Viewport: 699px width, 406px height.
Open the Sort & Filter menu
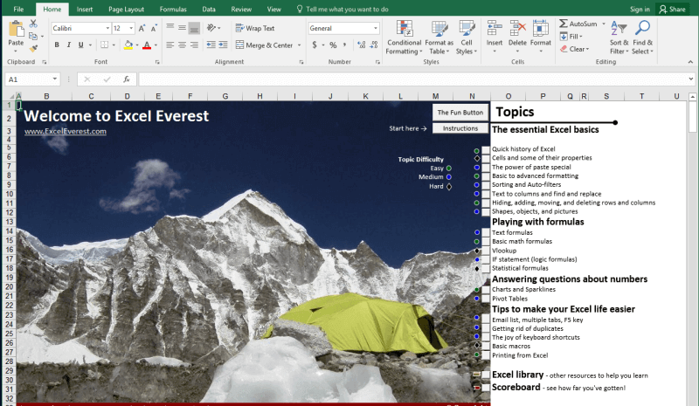pyautogui.click(x=619, y=38)
